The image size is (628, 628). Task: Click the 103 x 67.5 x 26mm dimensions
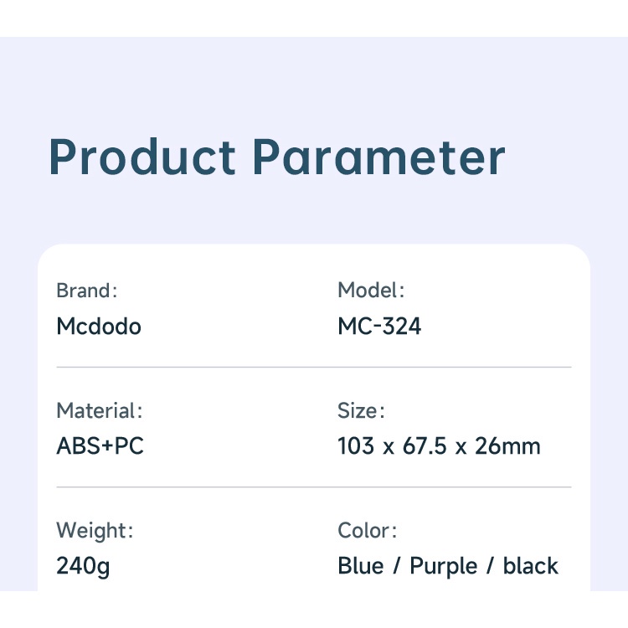(x=439, y=445)
